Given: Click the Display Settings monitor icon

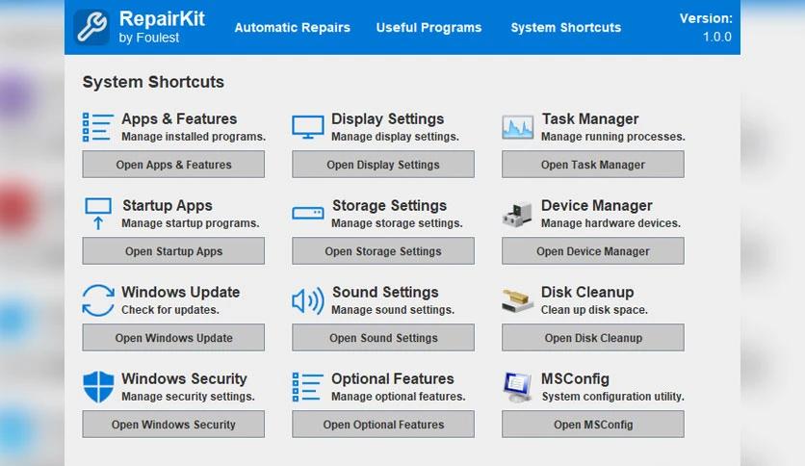Looking at the screenshot, I should pyautogui.click(x=308, y=127).
